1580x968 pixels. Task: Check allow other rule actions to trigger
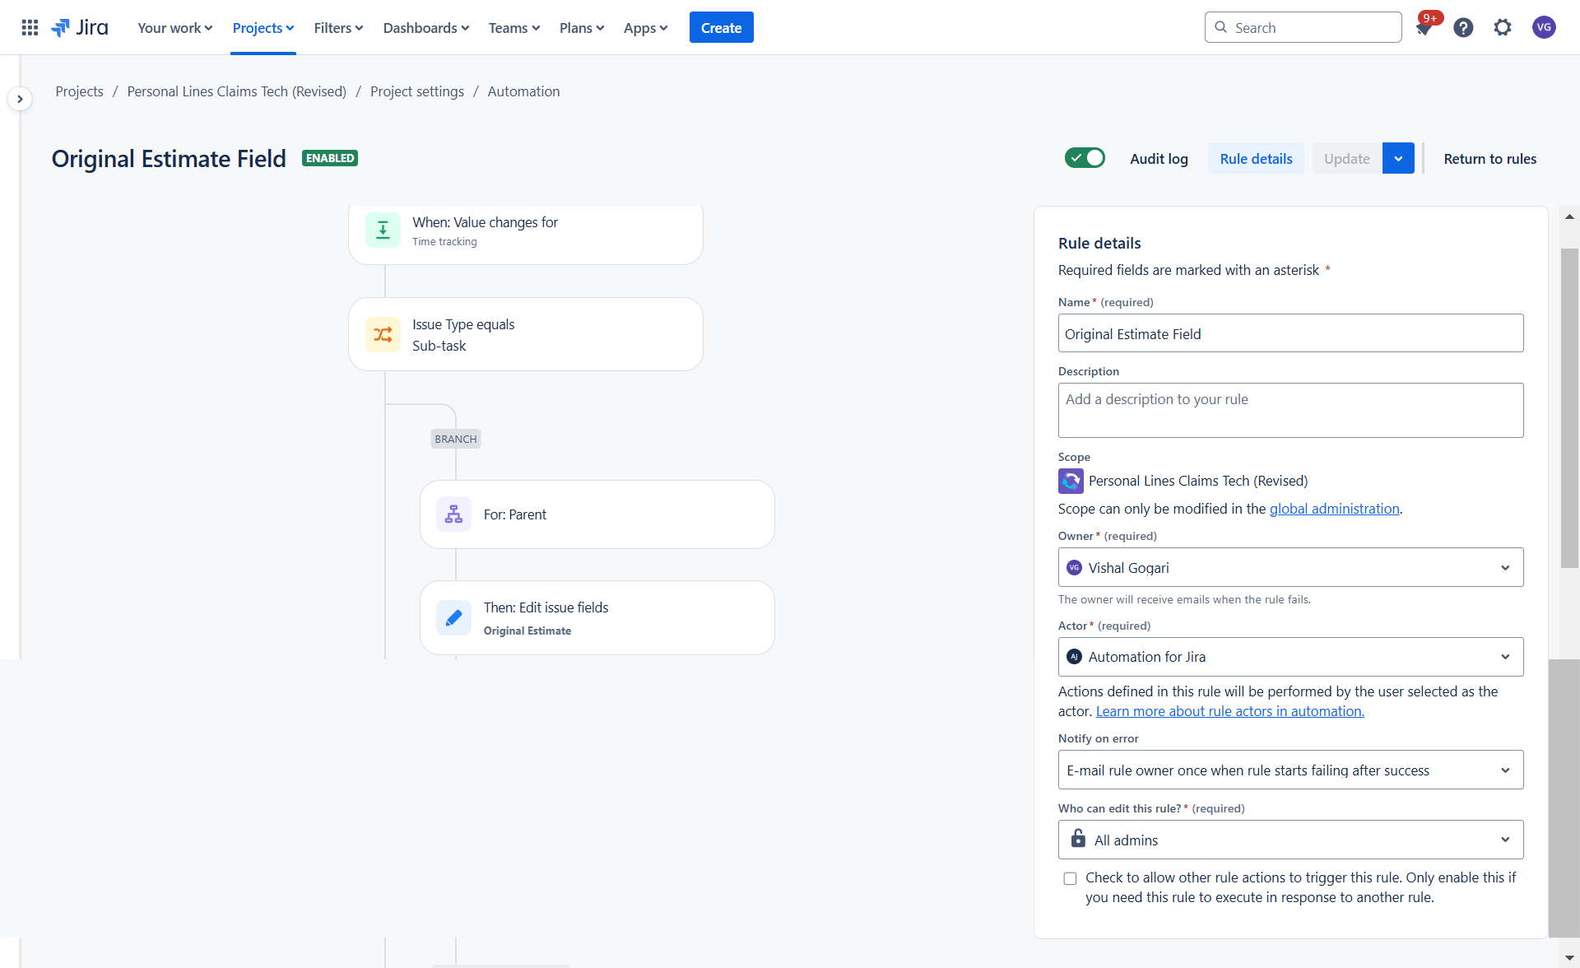[1070, 878]
